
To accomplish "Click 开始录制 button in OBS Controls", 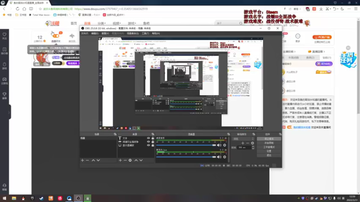I will pyautogui.click(x=269, y=143).
